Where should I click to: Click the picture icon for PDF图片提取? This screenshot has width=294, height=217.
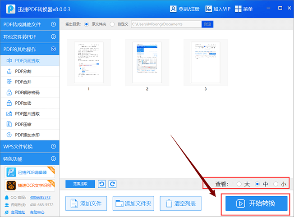pos(9,113)
